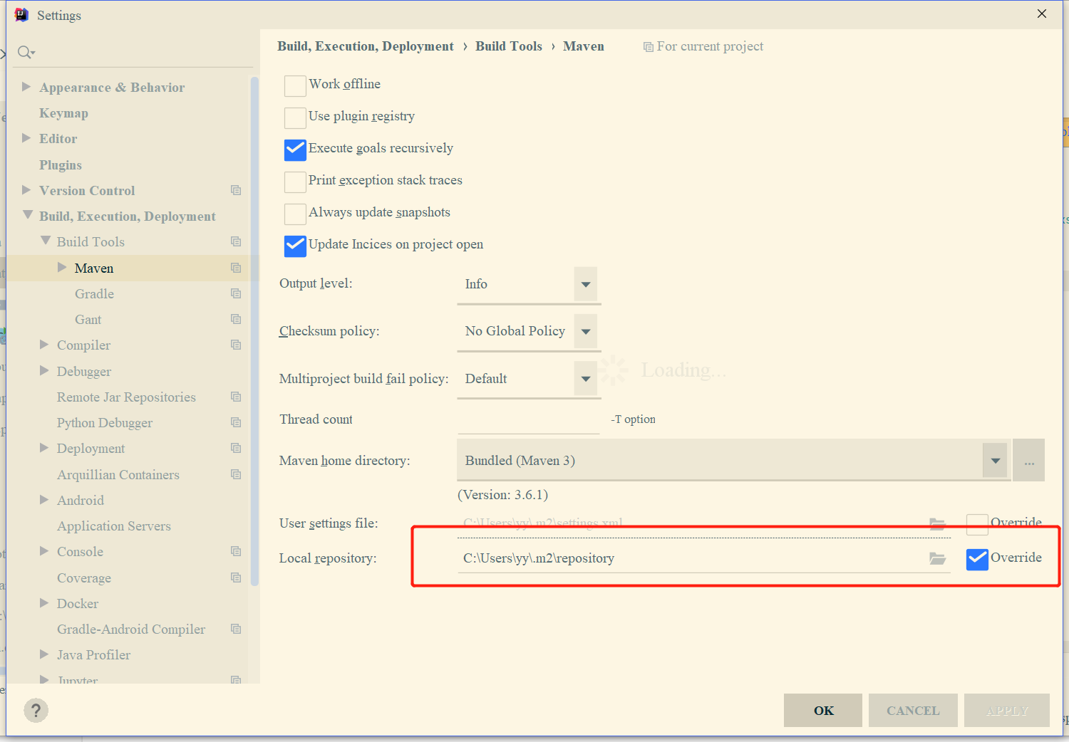The height and width of the screenshot is (742, 1069).
Task: Open Application Servers settings page
Action: coord(114,526)
